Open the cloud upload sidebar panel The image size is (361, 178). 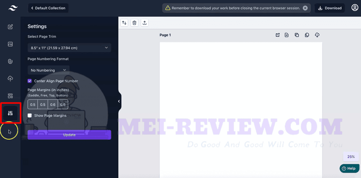(x=10, y=78)
